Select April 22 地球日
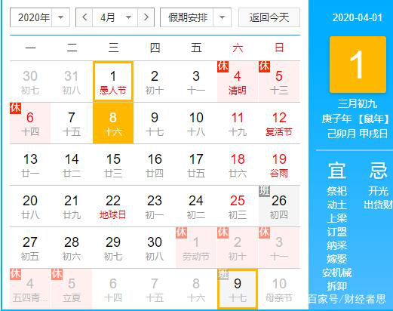The height and width of the screenshot is (311, 393). click(113, 206)
